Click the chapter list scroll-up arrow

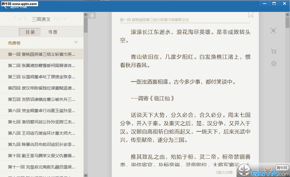click(x=86, y=15)
